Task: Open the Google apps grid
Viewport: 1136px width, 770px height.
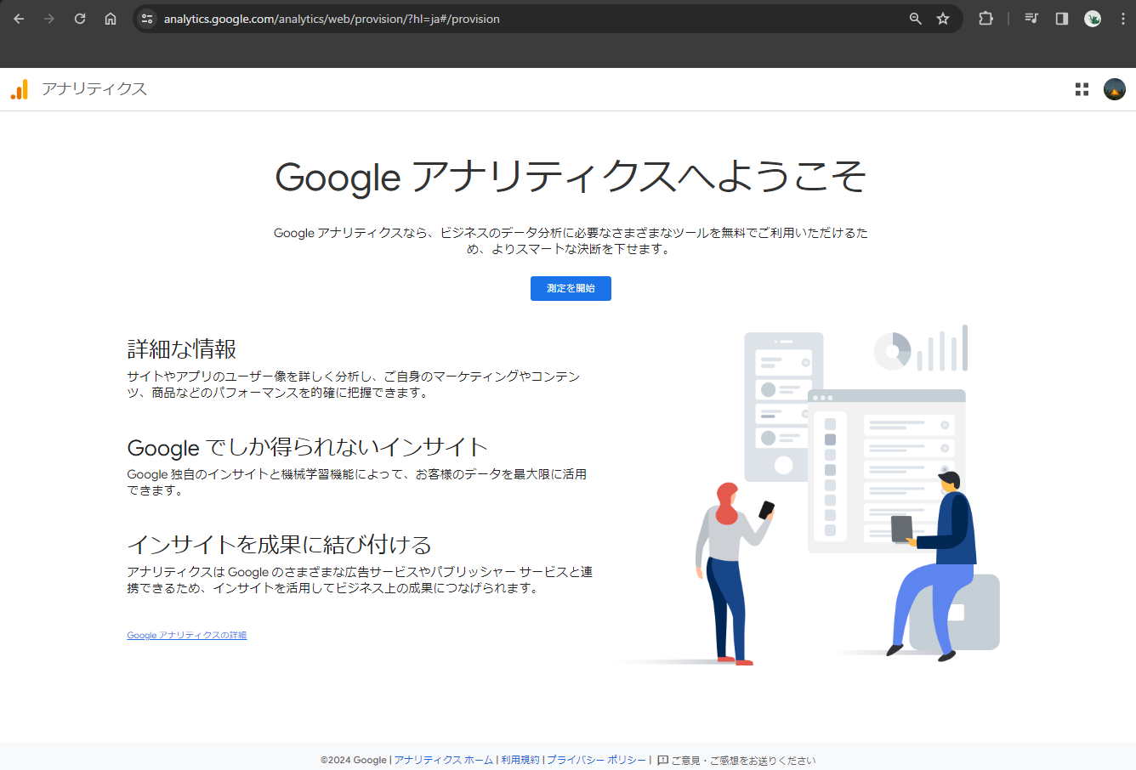Action: pos(1082,89)
